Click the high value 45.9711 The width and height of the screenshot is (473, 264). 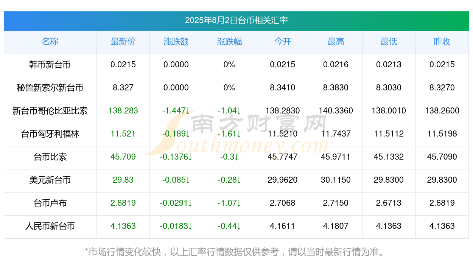pos(336,157)
